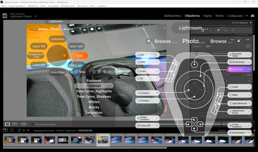
Task: Select the Healing eraser tool icon
Action: [x=218, y=30]
